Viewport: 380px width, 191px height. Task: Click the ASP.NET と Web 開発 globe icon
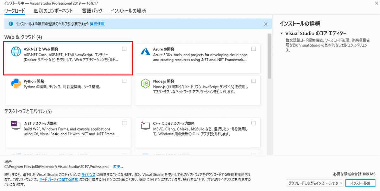pos(16,52)
